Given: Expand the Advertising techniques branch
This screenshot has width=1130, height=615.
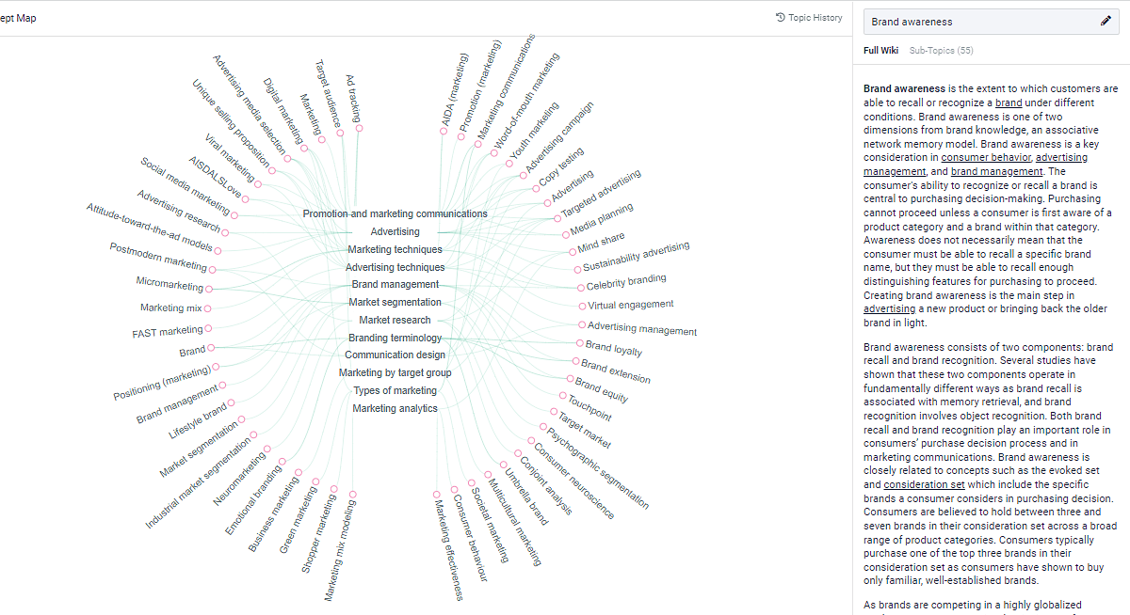Looking at the screenshot, I should tap(395, 267).
